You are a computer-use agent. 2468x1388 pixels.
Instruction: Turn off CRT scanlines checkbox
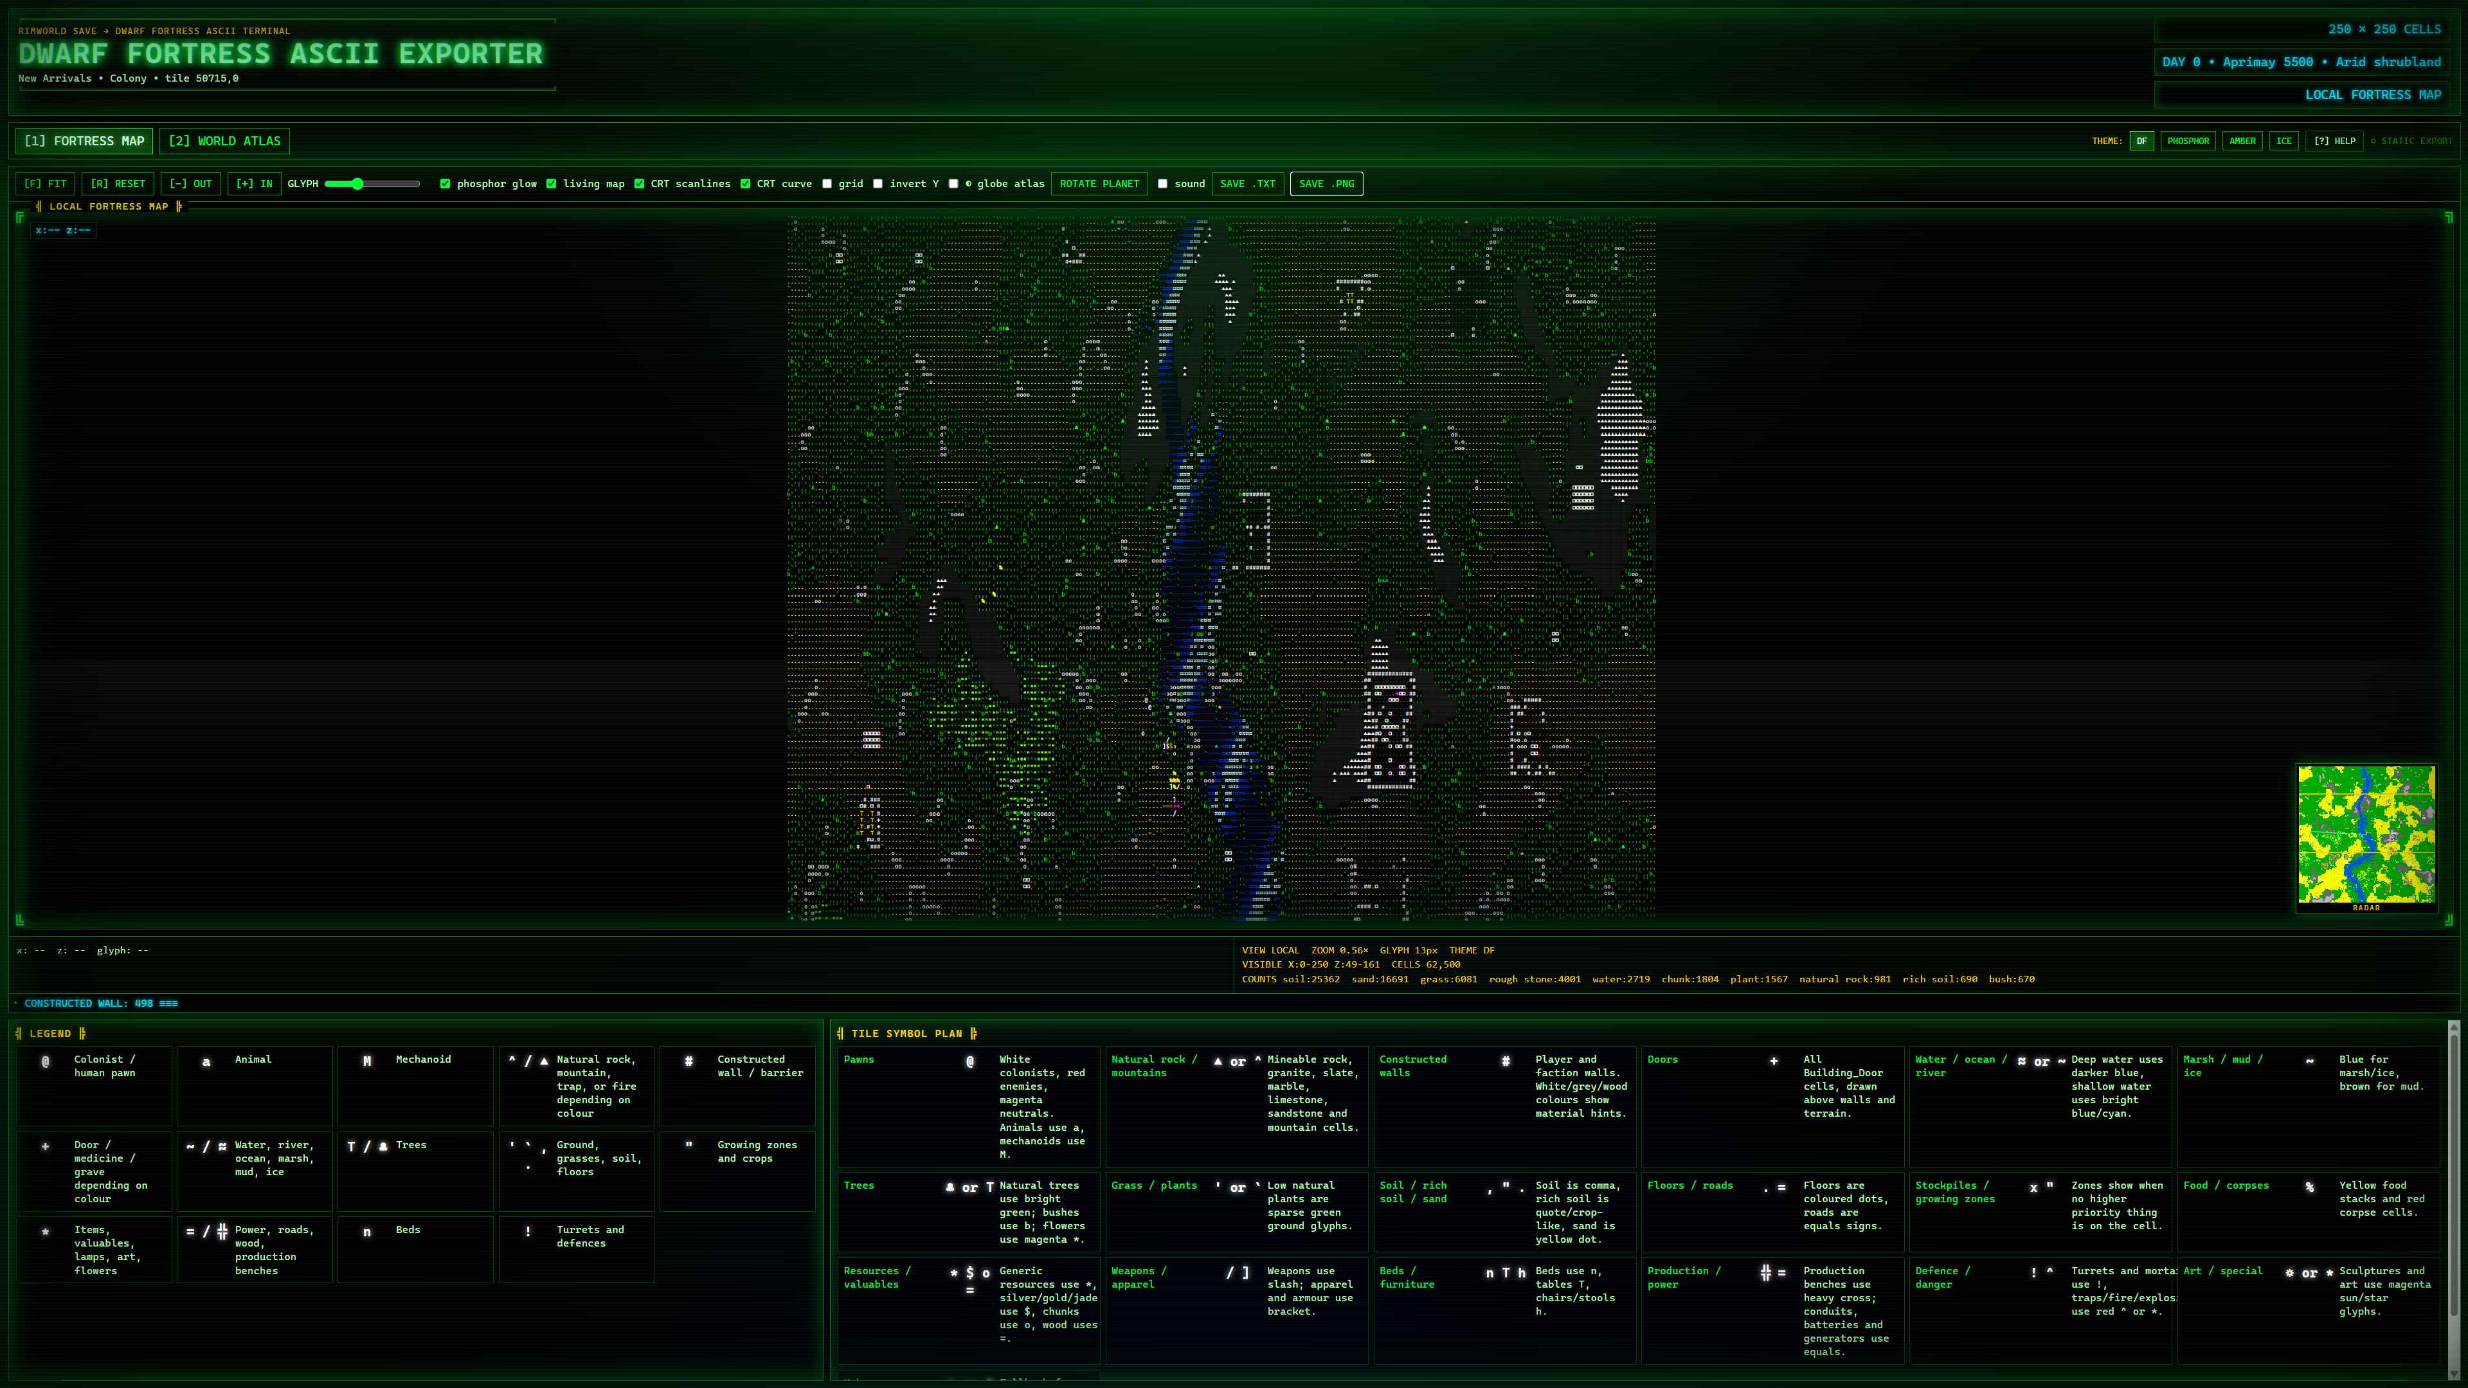pos(639,184)
